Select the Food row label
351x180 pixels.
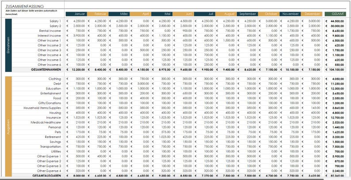pos(57,98)
